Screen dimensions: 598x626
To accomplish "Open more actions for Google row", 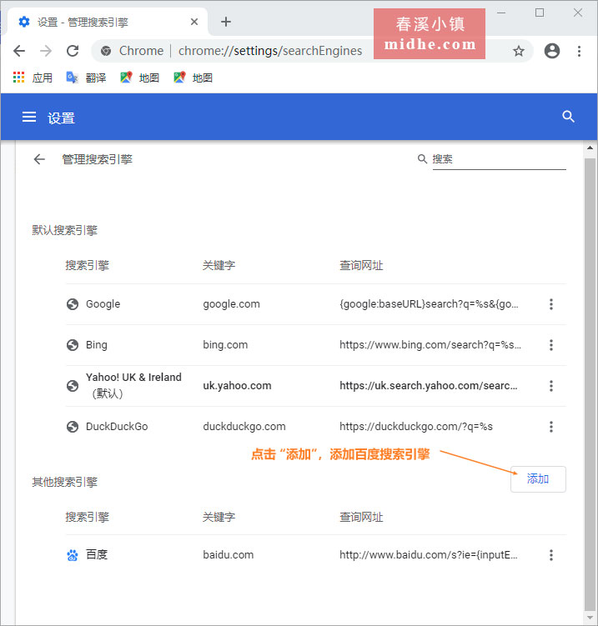I will click(550, 304).
